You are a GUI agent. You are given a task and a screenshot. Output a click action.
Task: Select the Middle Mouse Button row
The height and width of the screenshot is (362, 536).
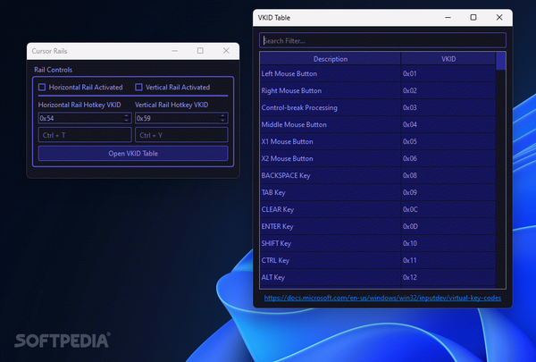pos(378,124)
